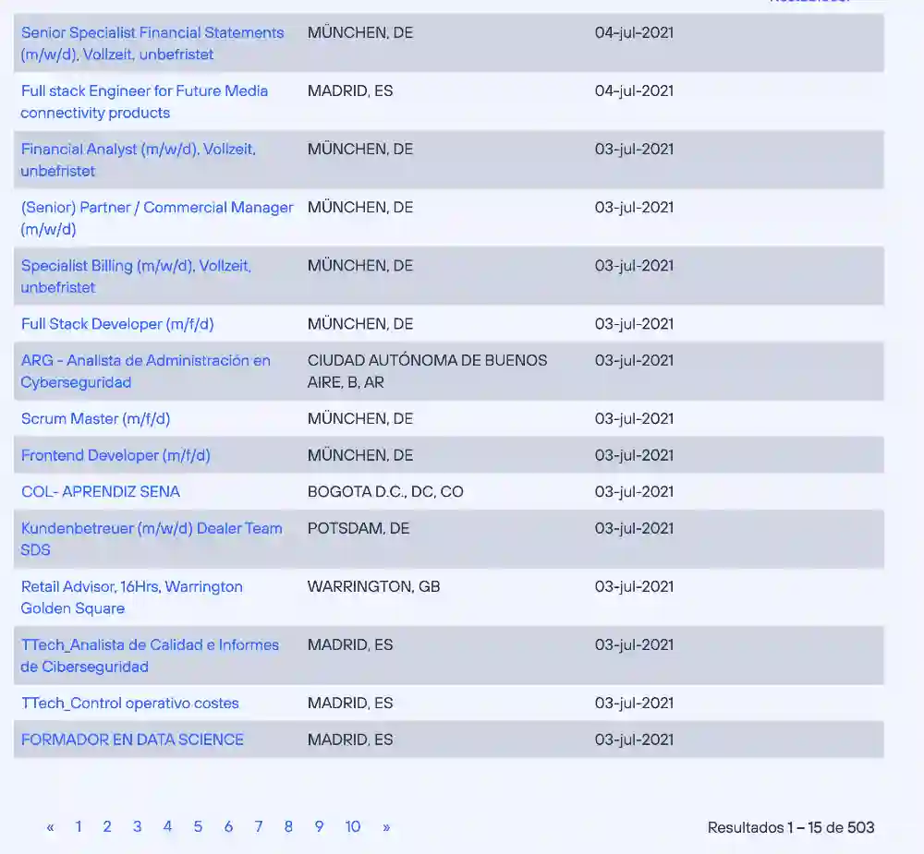This screenshot has width=924, height=854.
Task: Open TTech_Analista de Calidad e Informes link
Action: click(150, 656)
